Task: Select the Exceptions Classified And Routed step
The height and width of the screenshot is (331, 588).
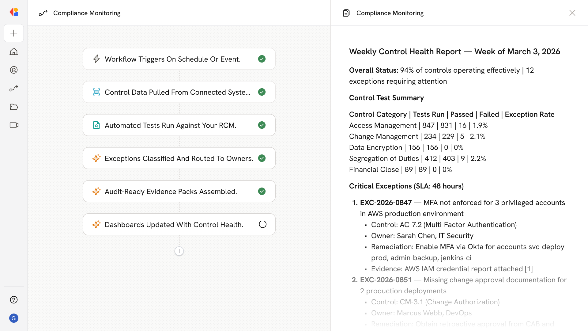Action: (x=179, y=158)
